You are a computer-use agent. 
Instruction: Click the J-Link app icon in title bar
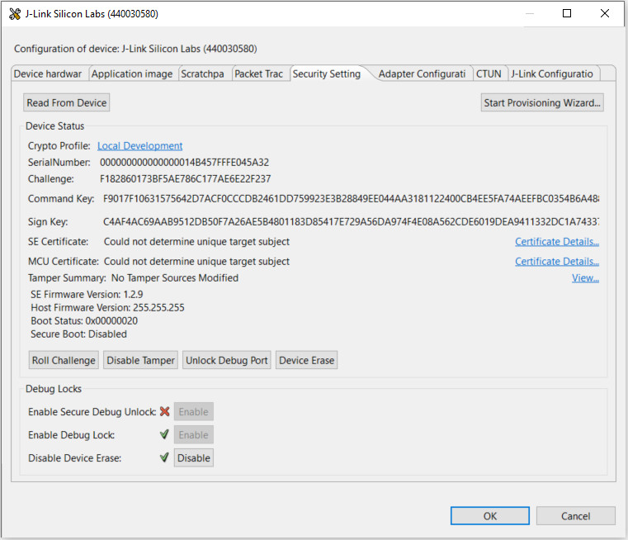(14, 14)
